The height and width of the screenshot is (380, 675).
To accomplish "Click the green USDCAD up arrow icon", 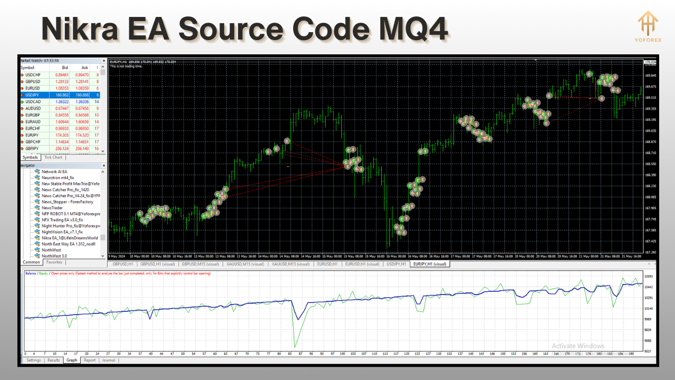I will click(x=22, y=102).
